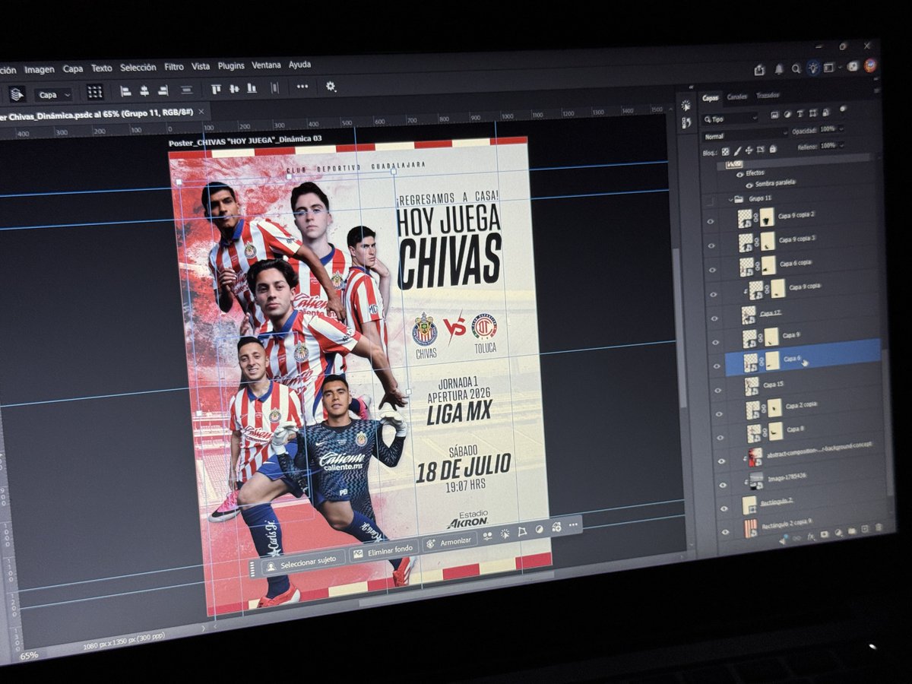Open the Plugins menu
The width and height of the screenshot is (912, 684).
pyautogui.click(x=231, y=66)
